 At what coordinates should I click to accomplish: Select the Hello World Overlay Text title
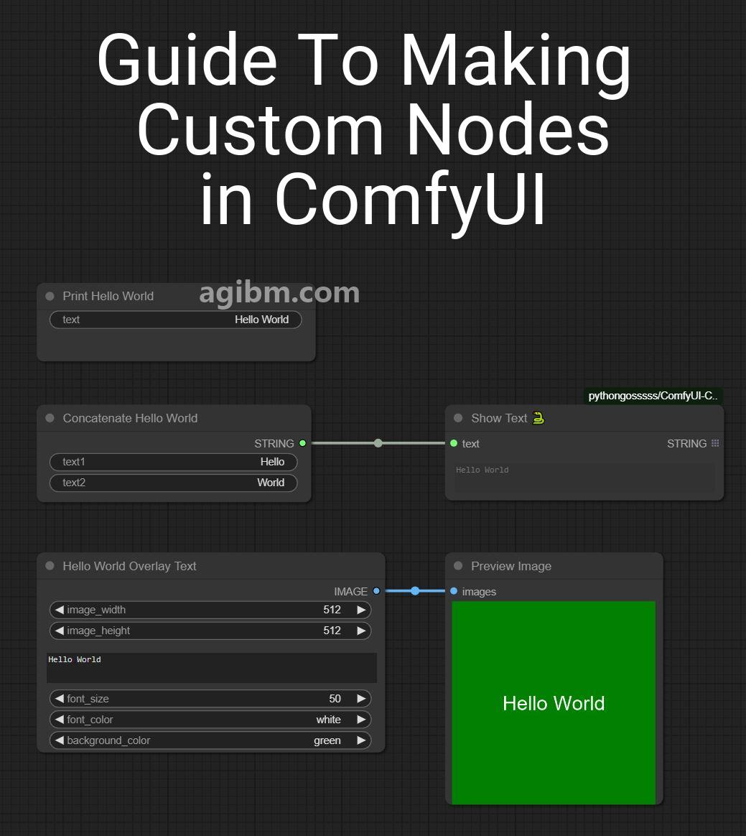click(129, 566)
